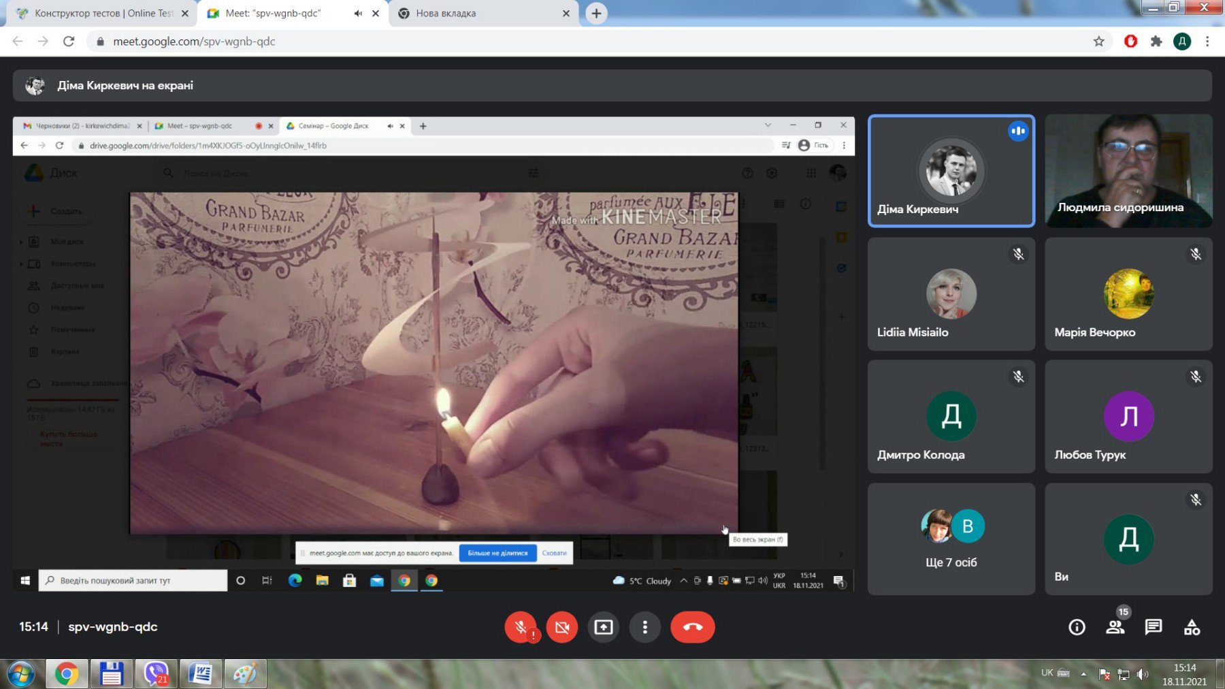Open the Windows Start button
The image size is (1225, 689).
point(20,674)
